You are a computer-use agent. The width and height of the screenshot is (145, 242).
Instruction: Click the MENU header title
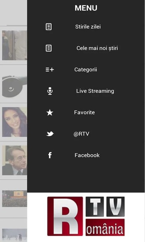point(86,8)
